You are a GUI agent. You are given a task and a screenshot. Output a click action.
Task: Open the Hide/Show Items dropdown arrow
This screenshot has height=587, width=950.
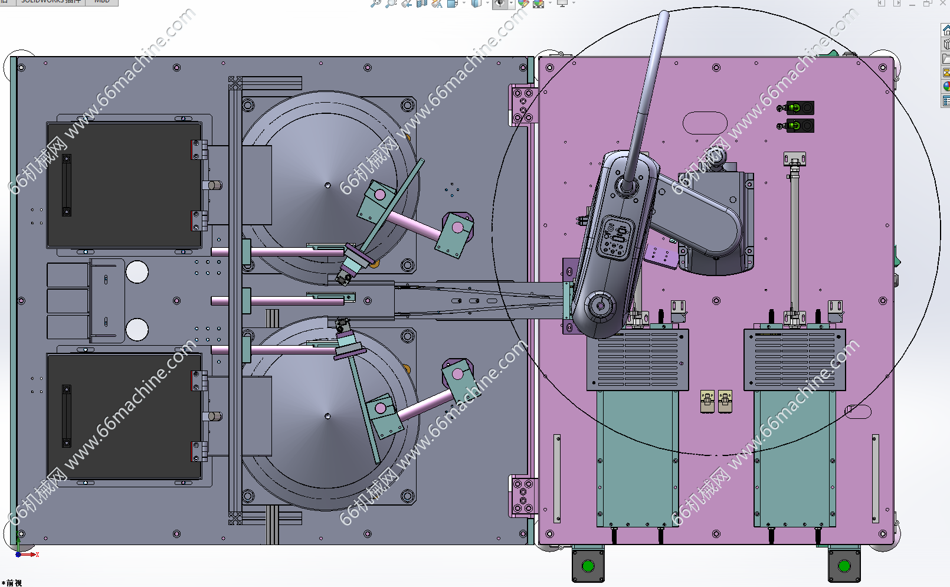tap(511, 3)
